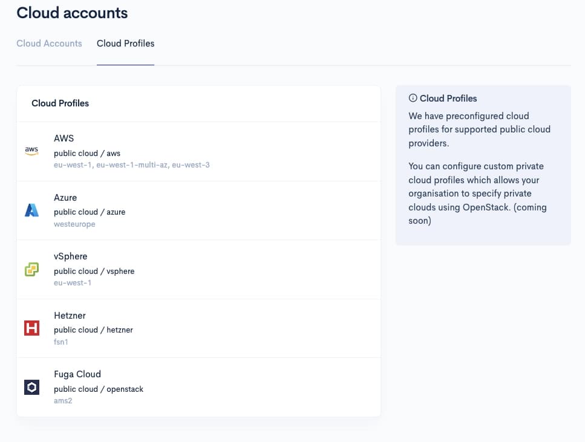Switch to the Cloud Accounts tab

click(x=49, y=44)
